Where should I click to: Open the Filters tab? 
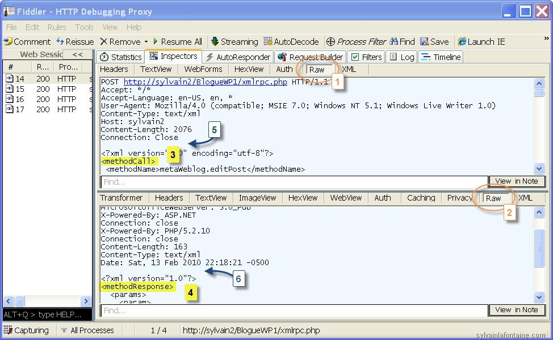pos(367,57)
